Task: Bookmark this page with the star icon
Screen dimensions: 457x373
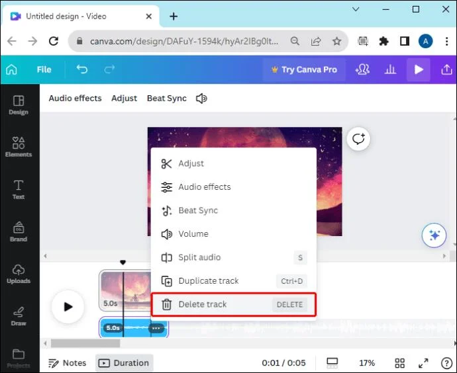Action: (337, 41)
